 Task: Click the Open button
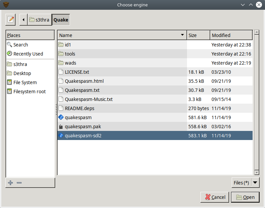[245, 197]
